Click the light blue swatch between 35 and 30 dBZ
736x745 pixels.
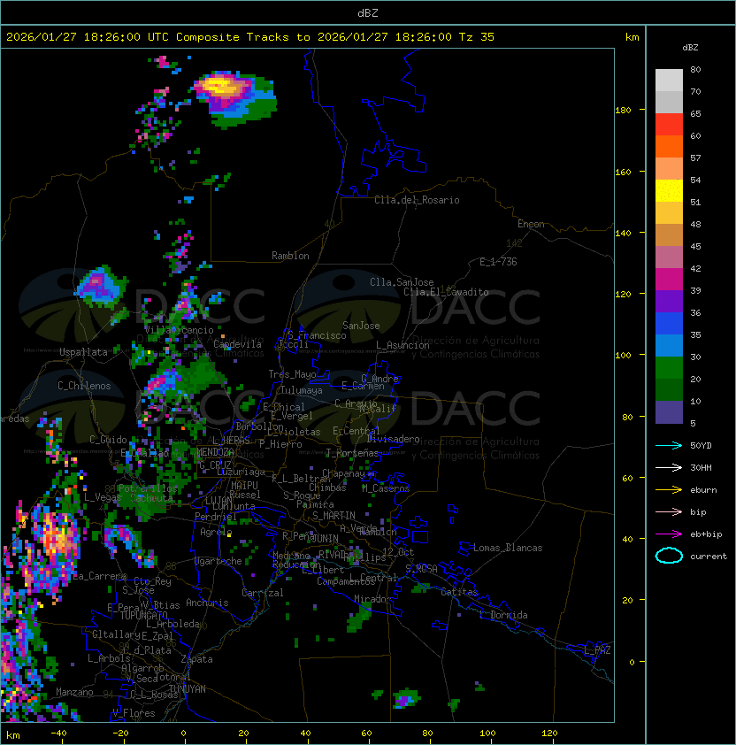point(669,345)
